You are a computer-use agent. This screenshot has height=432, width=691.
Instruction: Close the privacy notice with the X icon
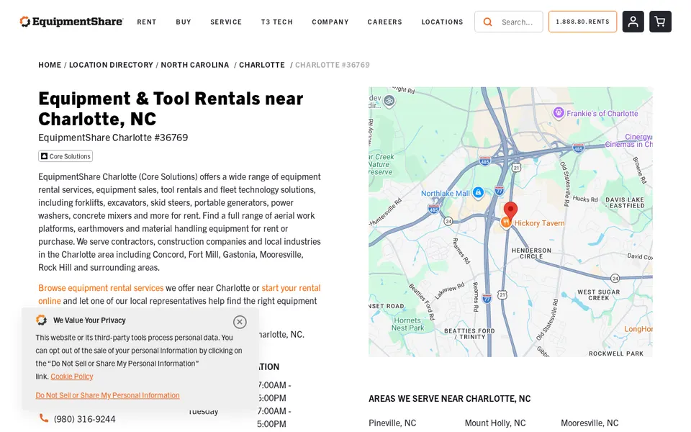click(240, 322)
